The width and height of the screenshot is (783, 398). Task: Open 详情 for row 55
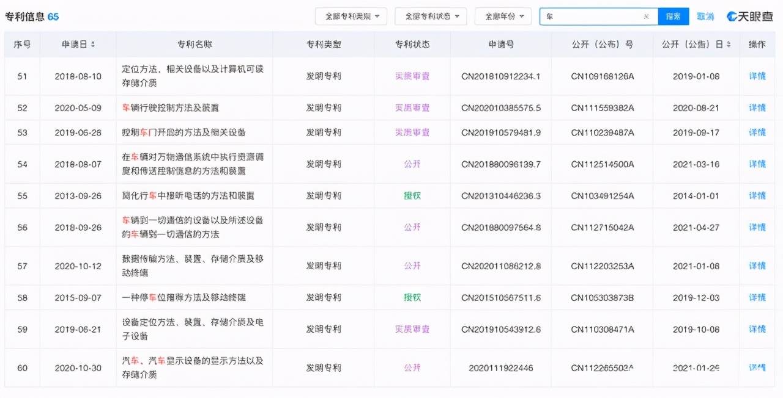pos(757,196)
